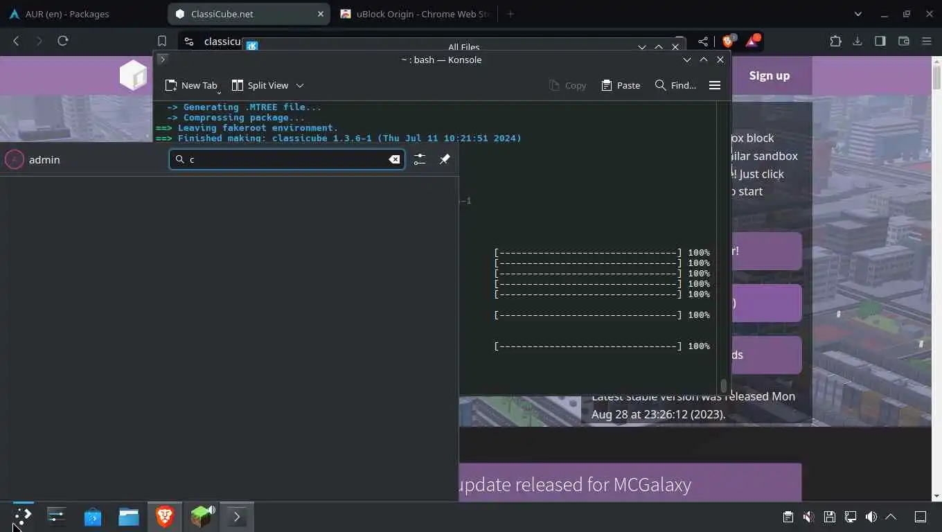The height and width of the screenshot is (532, 942).
Task: Switch to uBlock Origin Chrome Web Store tab
Action: pyautogui.click(x=415, y=14)
